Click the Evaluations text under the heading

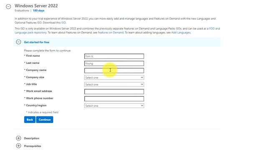click(x=22, y=10)
